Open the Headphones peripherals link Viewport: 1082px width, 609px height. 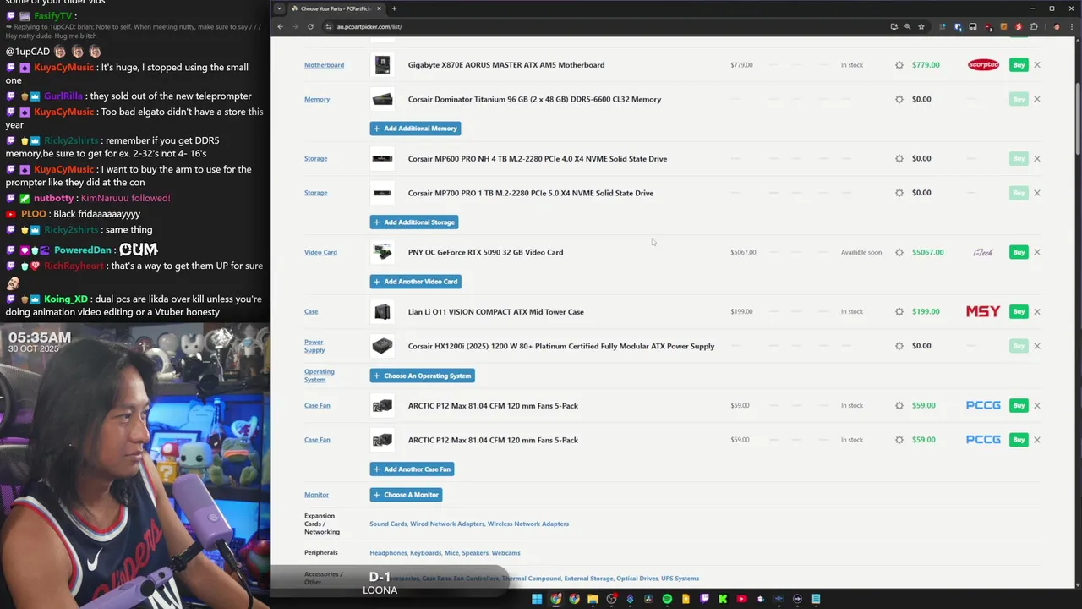[x=388, y=553]
